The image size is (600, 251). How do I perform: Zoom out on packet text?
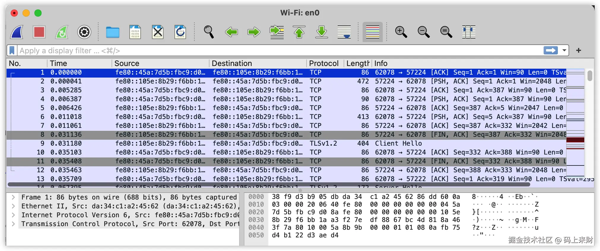[424, 32]
